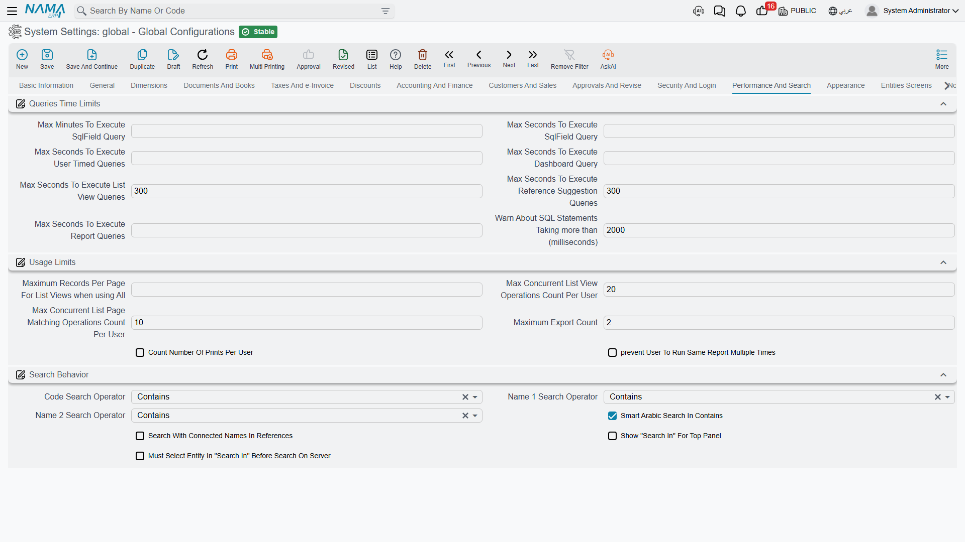
Task: Open chat messages icon
Action: [720, 11]
